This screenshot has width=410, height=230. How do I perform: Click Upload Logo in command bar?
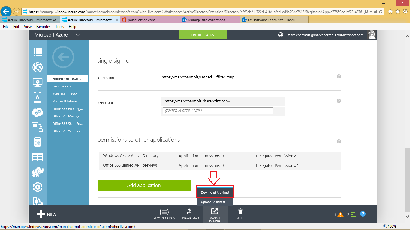pyautogui.click(x=189, y=214)
